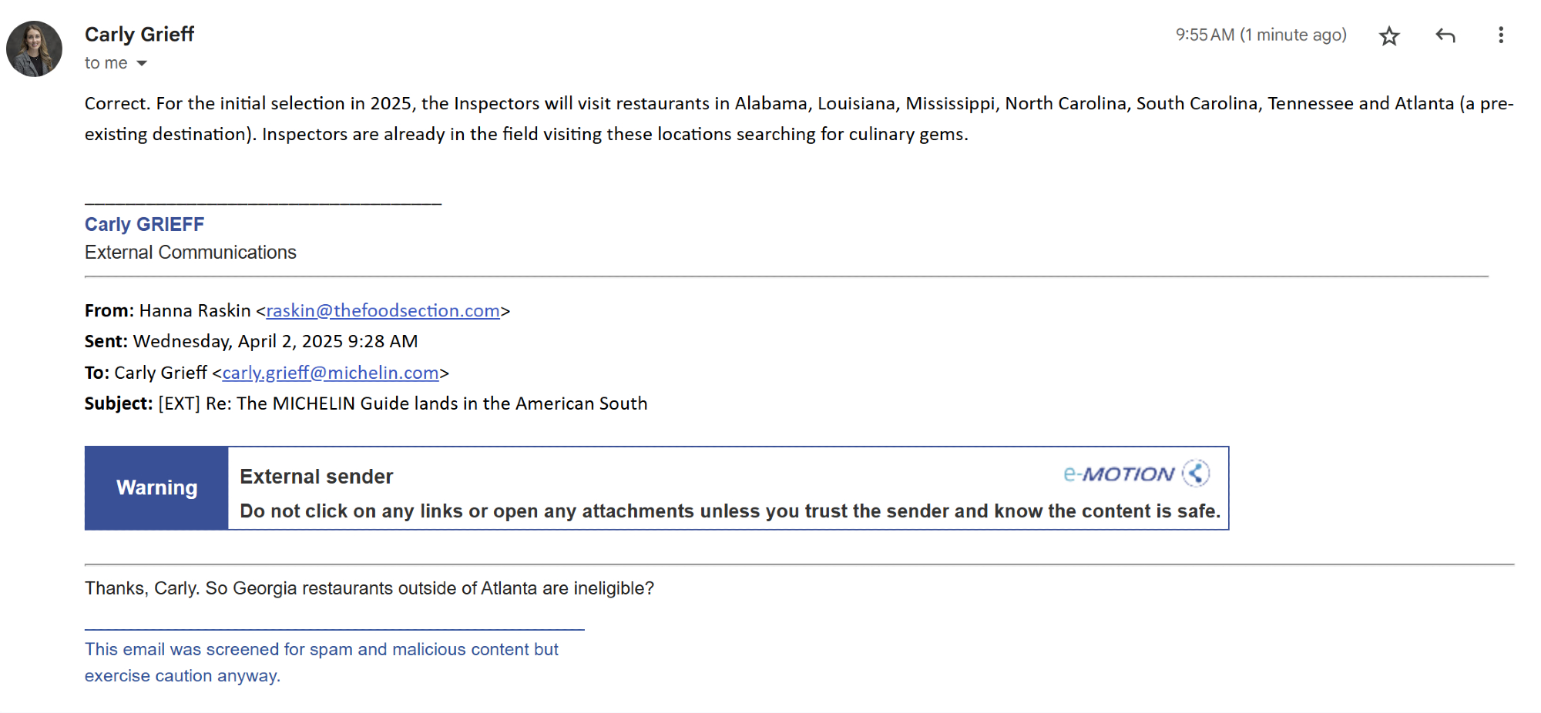Click Carly Grieff's profile photo

35,49
